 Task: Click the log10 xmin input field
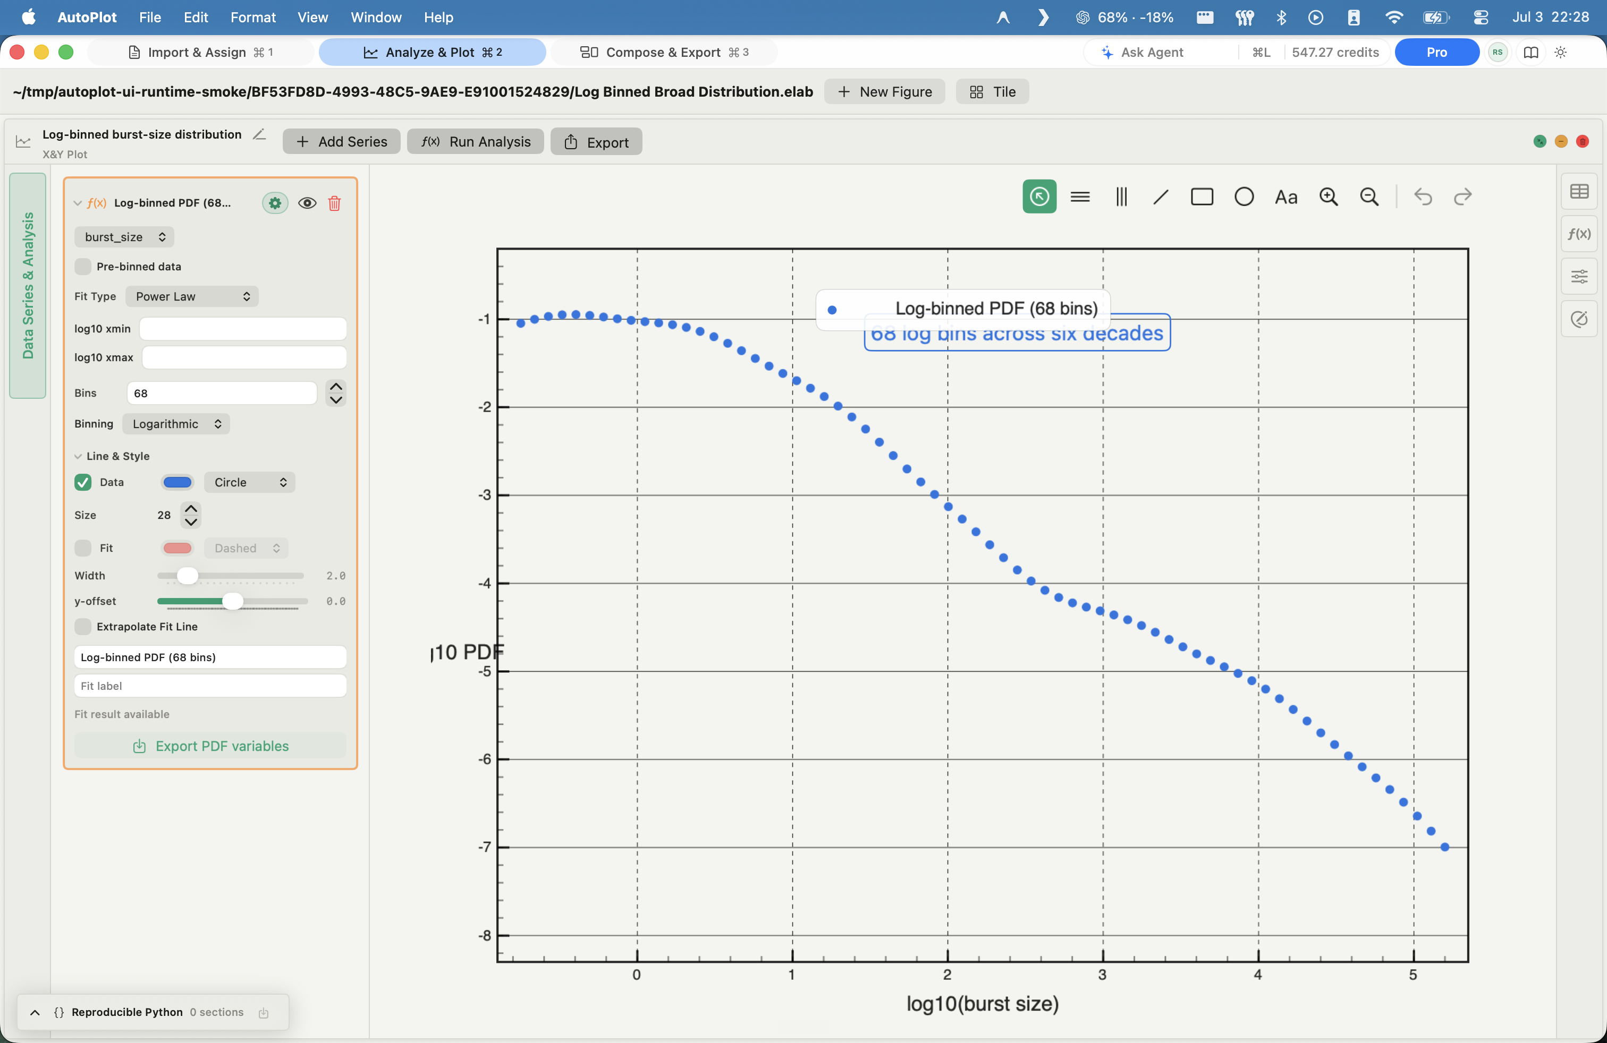click(243, 329)
